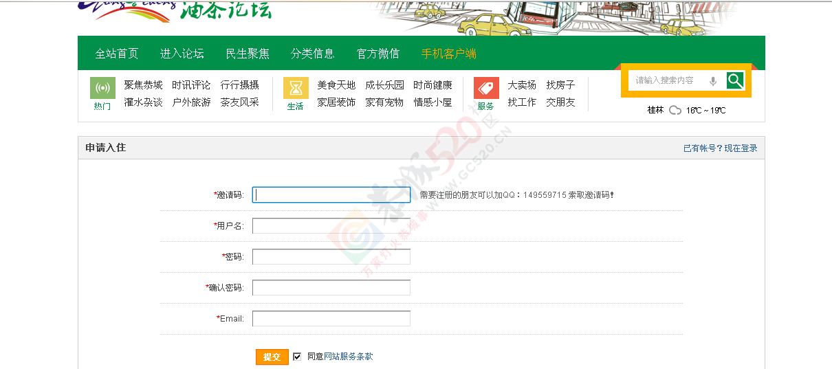Image resolution: width=832 pixels, height=369 pixels.
Task: Toggle the 同意网站服务条款 checkbox
Action: [297, 357]
